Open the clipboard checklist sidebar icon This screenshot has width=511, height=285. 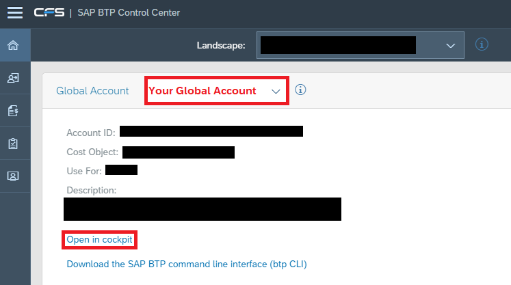coord(13,144)
